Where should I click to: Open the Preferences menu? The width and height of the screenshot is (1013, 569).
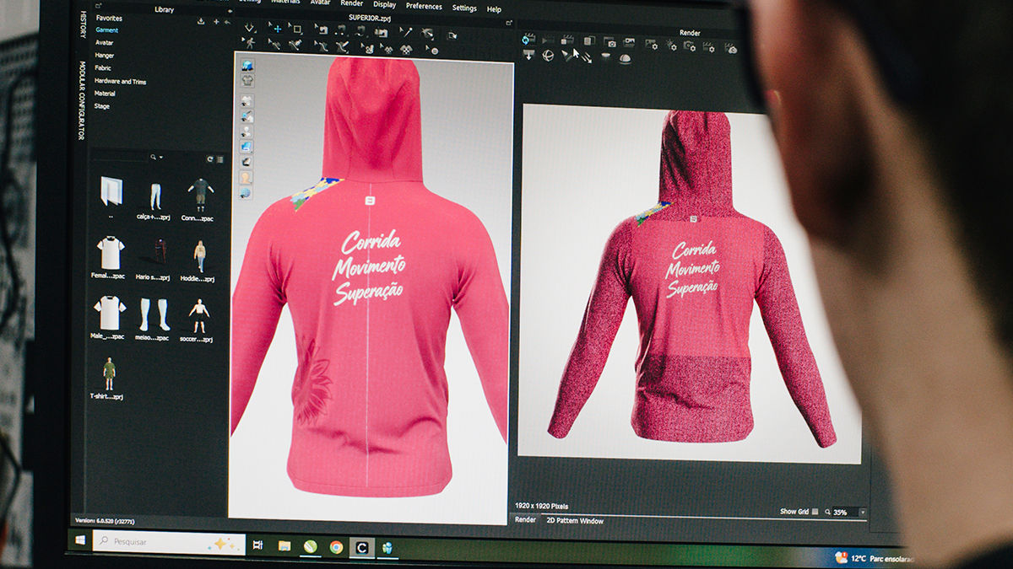point(424,7)
